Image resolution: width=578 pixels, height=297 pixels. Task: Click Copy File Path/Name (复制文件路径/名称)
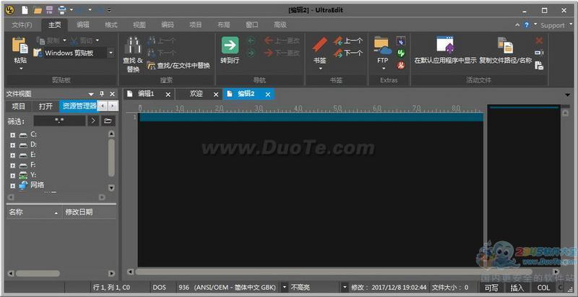point(505,50)
